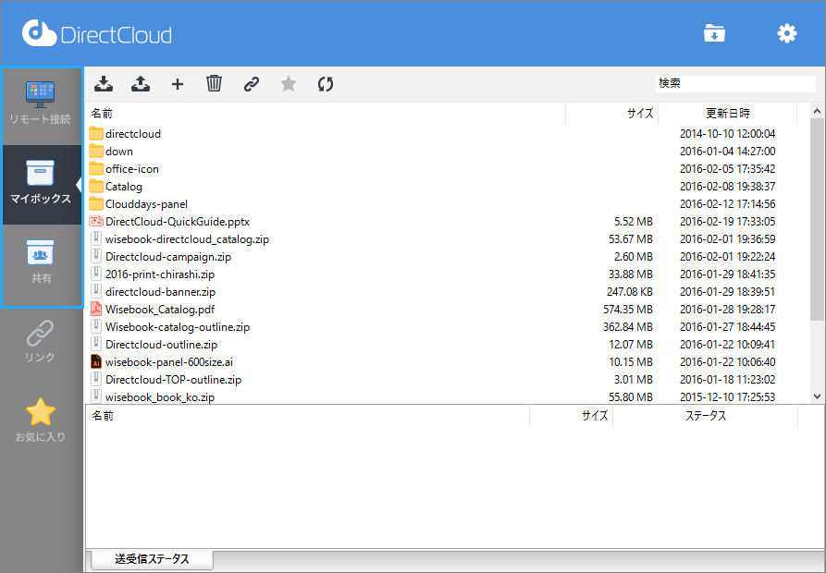Click the date 2014-10-10 12:00:04
826x573 pixels.
(728, 134)
